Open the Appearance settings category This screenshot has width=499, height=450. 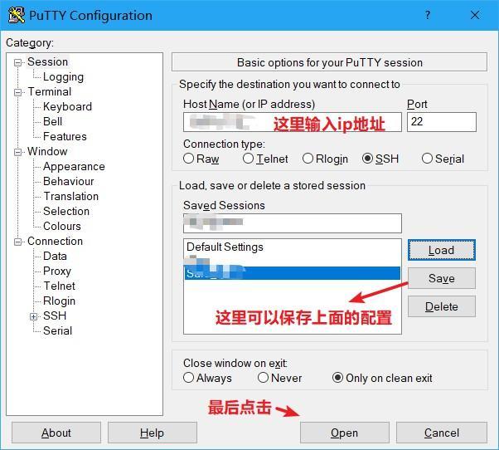point(74,166)
